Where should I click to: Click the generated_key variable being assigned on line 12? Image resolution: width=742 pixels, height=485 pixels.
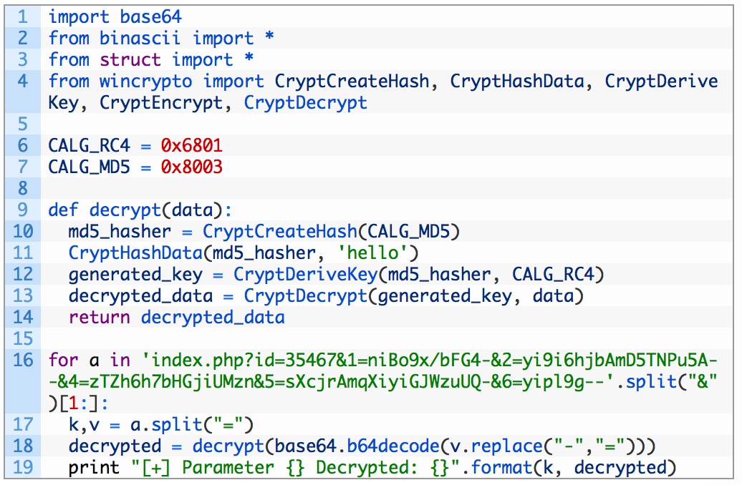[x=135, y=275]
